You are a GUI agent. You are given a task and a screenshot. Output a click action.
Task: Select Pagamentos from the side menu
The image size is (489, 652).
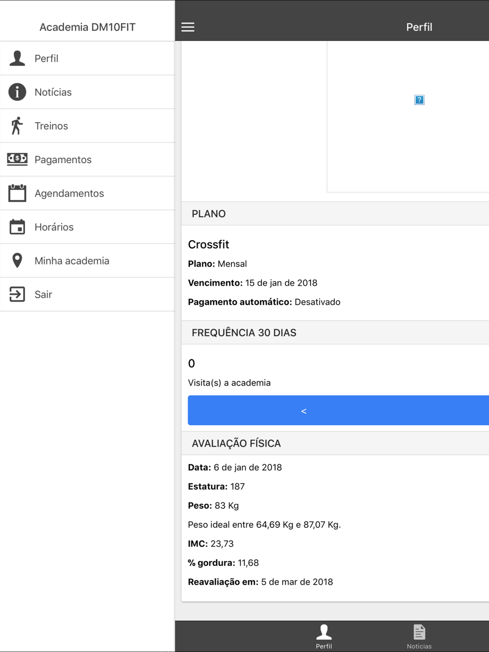click(x=63, y=160)
